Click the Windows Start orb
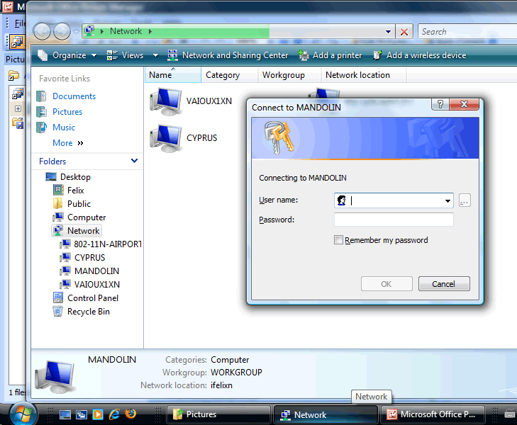The width and height of the screenshot is (517, 425). click(x=22, y=414)
